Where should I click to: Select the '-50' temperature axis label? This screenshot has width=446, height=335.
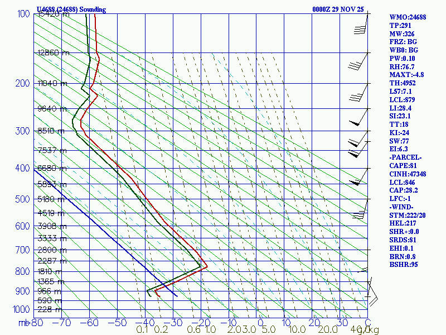pos(117,323)
